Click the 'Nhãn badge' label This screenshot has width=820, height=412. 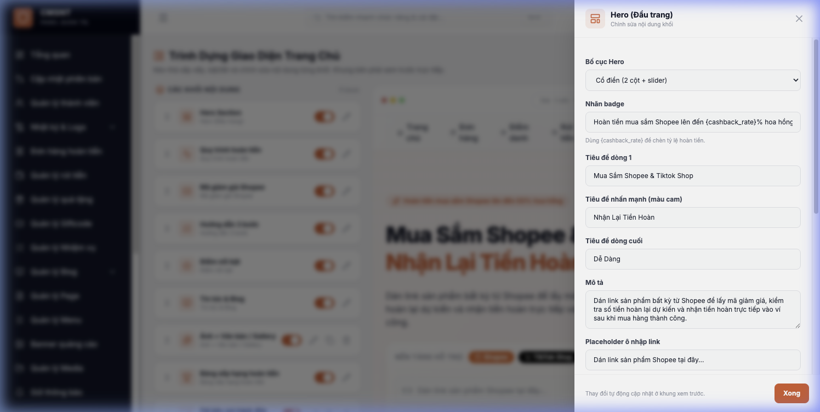pos(605,104)
